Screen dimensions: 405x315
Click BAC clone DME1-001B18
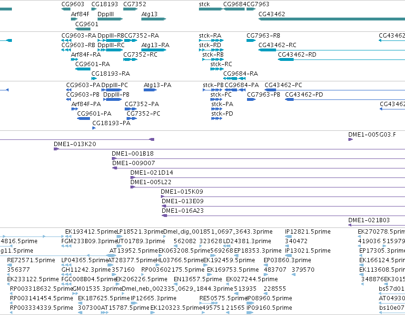[258, 158]
